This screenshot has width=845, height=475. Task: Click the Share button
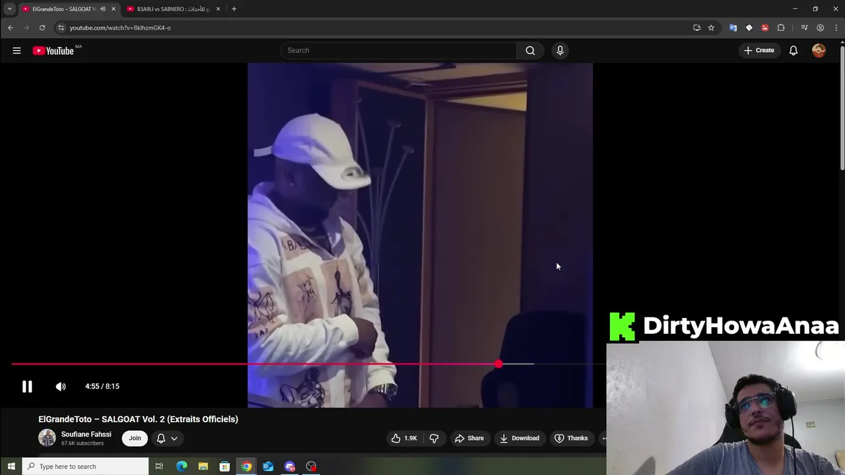(x=469, y=438)
